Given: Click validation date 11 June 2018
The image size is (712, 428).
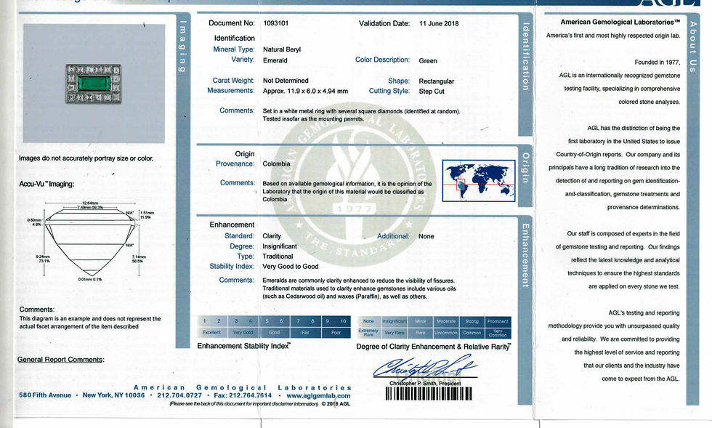Looking at the screenshot, I should pos(439,24).
